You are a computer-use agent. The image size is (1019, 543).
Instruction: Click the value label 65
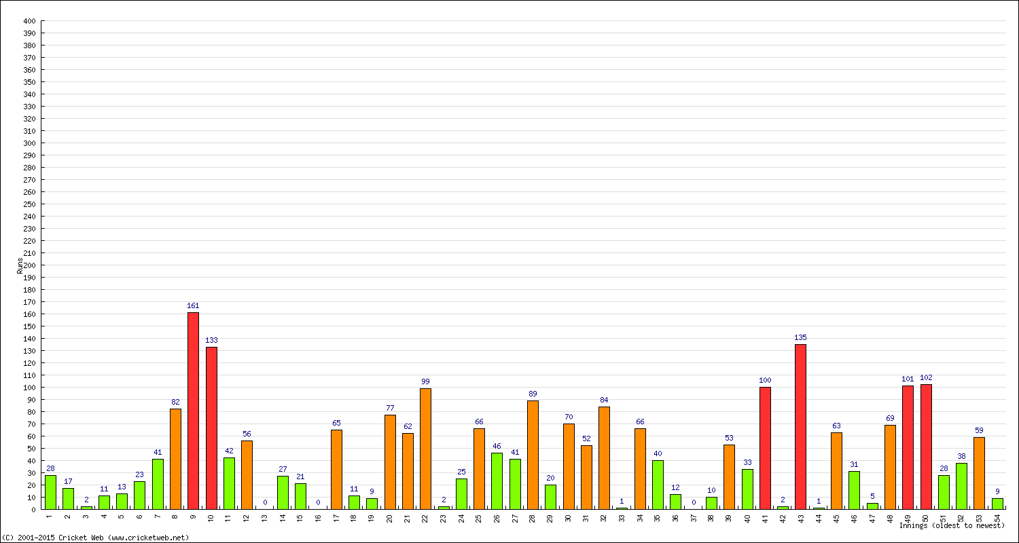pyautogui.click(x=336, y=423)
